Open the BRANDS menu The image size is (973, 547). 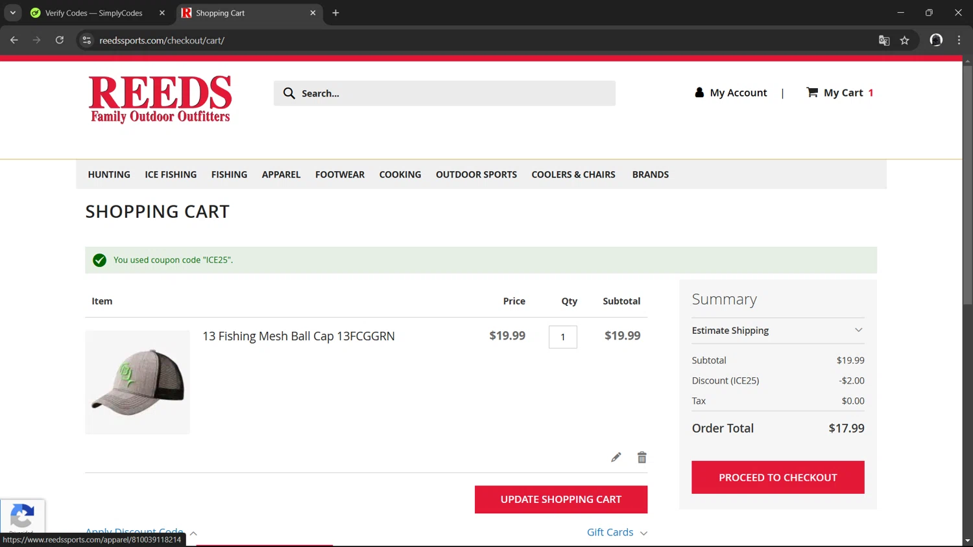click(x=651, y=174)
